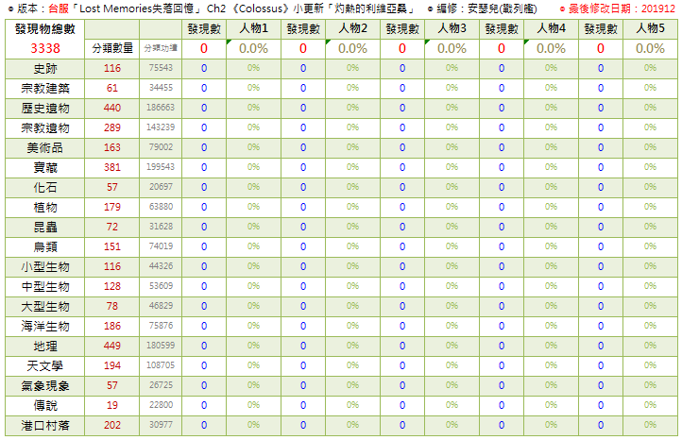Select the 宗教遺物 row label

44,127
